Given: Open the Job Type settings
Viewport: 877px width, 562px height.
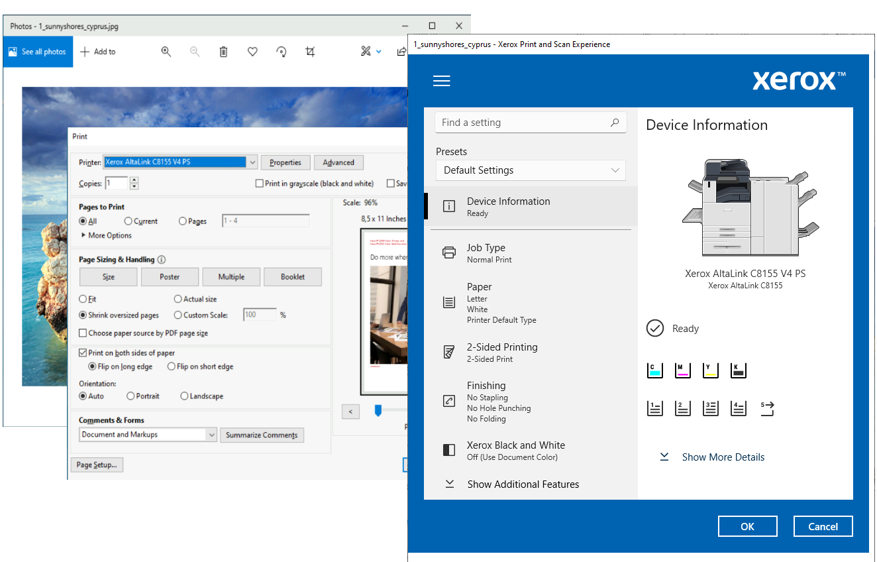Looking at the screenshot, I should (531, 253).
